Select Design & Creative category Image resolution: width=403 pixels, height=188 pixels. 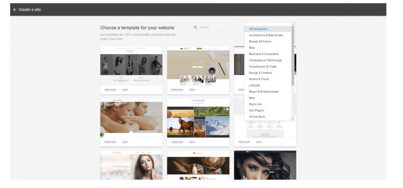point(268,73)
